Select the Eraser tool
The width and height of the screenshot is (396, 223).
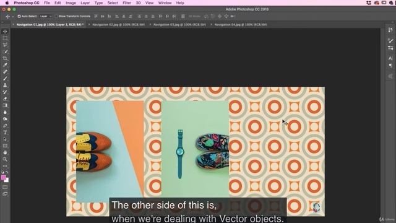click(x=5, y=99)
